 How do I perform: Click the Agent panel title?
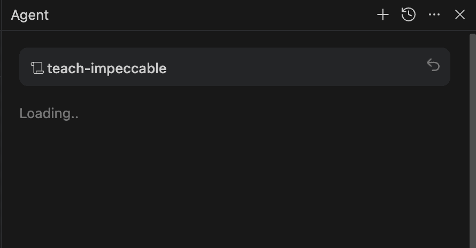tap(30, 15)
